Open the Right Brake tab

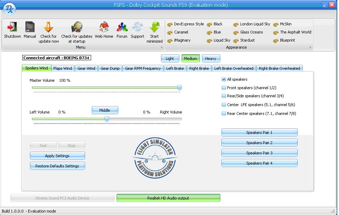(x=199, y=68)
